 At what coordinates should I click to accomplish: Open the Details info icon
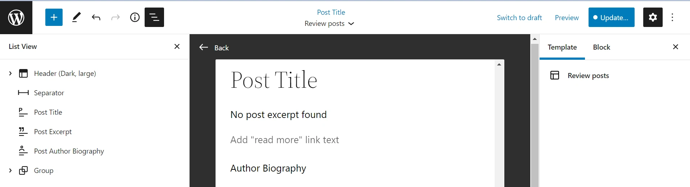pos(135,17)
